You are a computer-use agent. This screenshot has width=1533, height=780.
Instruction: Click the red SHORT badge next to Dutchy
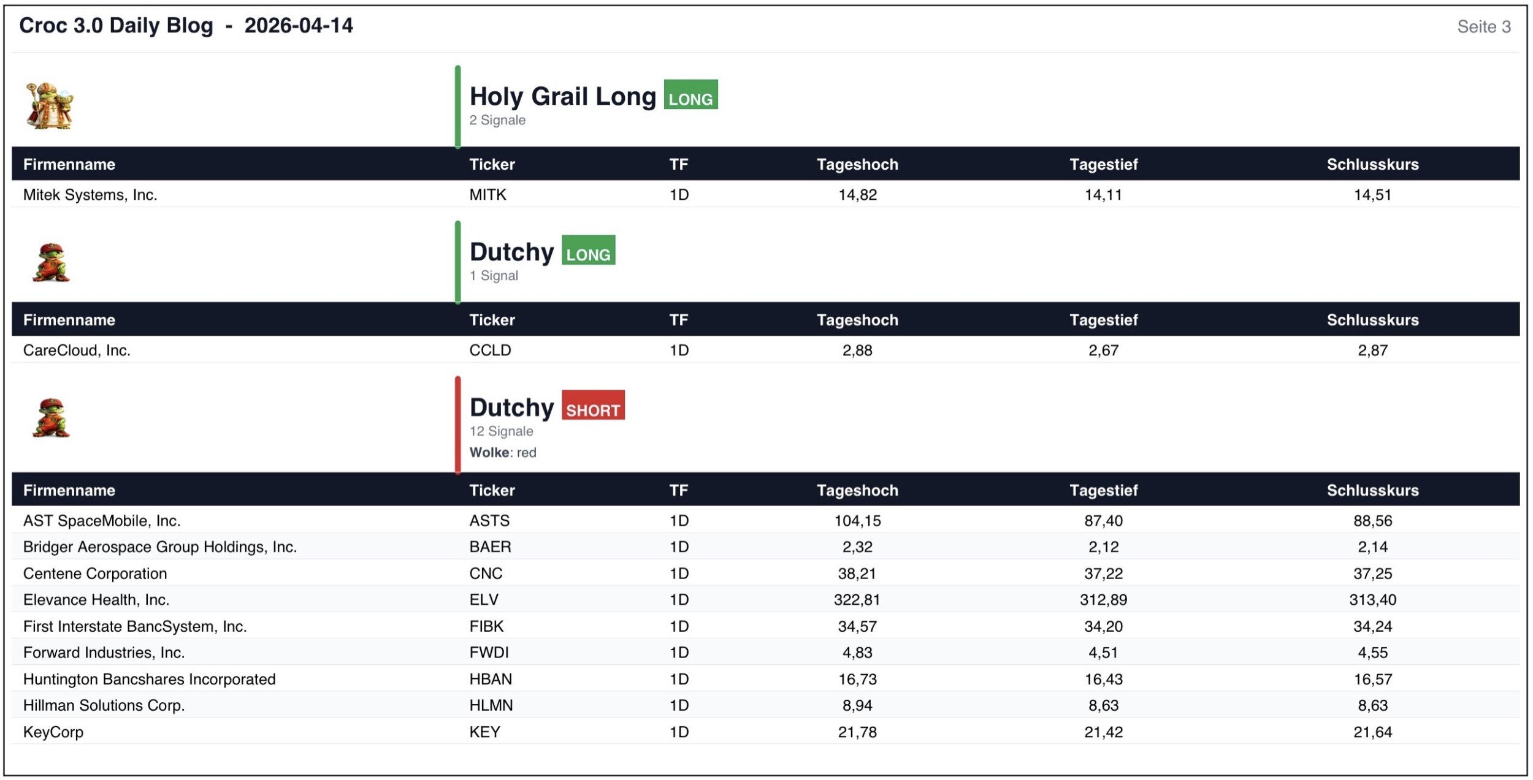(x=592, y=406)
